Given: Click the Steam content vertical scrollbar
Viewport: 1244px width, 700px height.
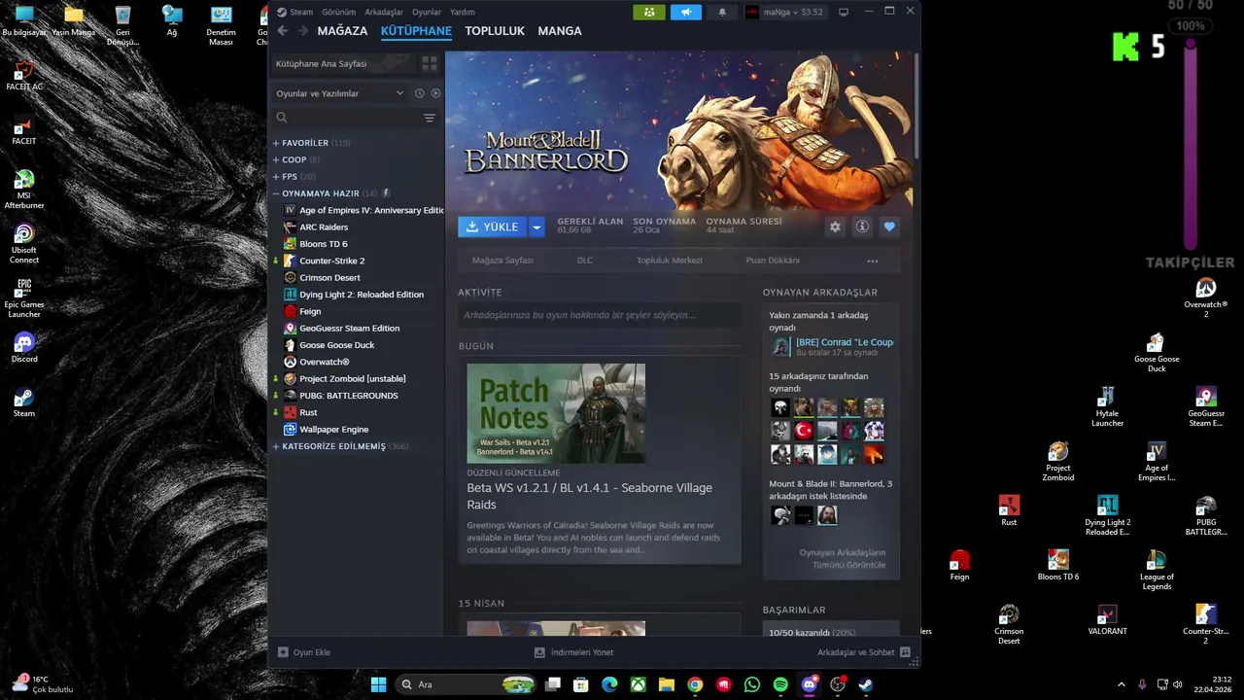Looking at the screenshot, I should point(916,105).
